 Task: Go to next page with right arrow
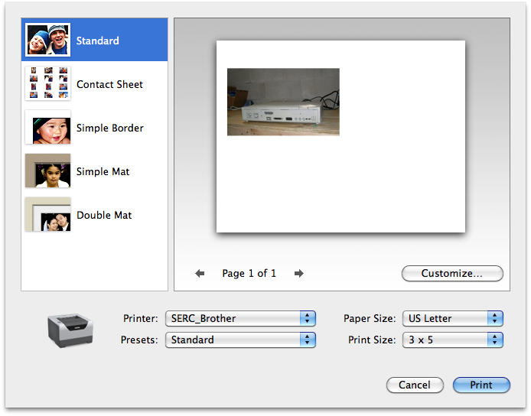click(298, 273)
